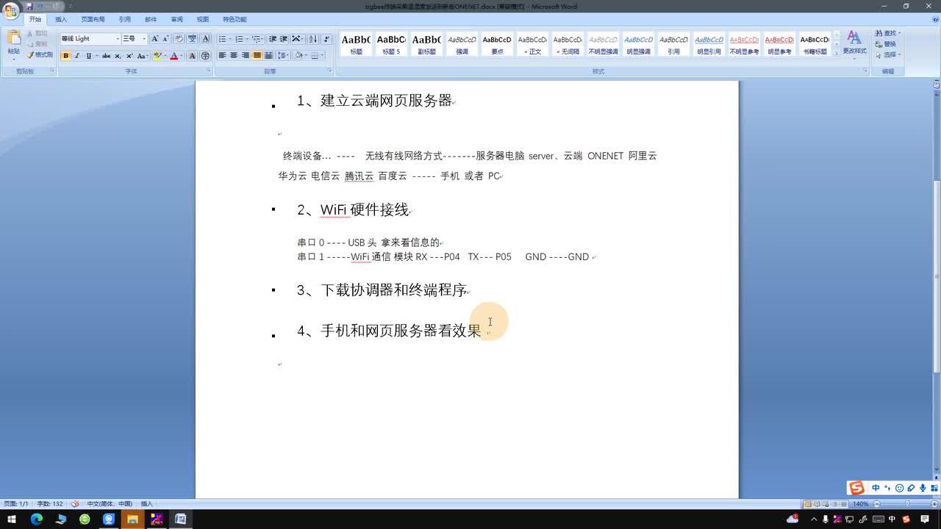Open the Windows Start menu

click(12, 519)
